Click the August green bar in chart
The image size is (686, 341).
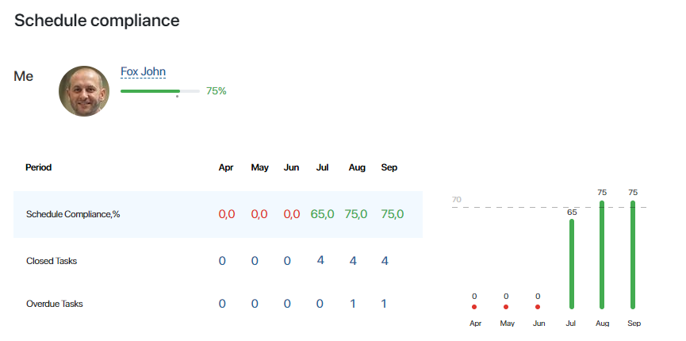[x=602, y=255]
